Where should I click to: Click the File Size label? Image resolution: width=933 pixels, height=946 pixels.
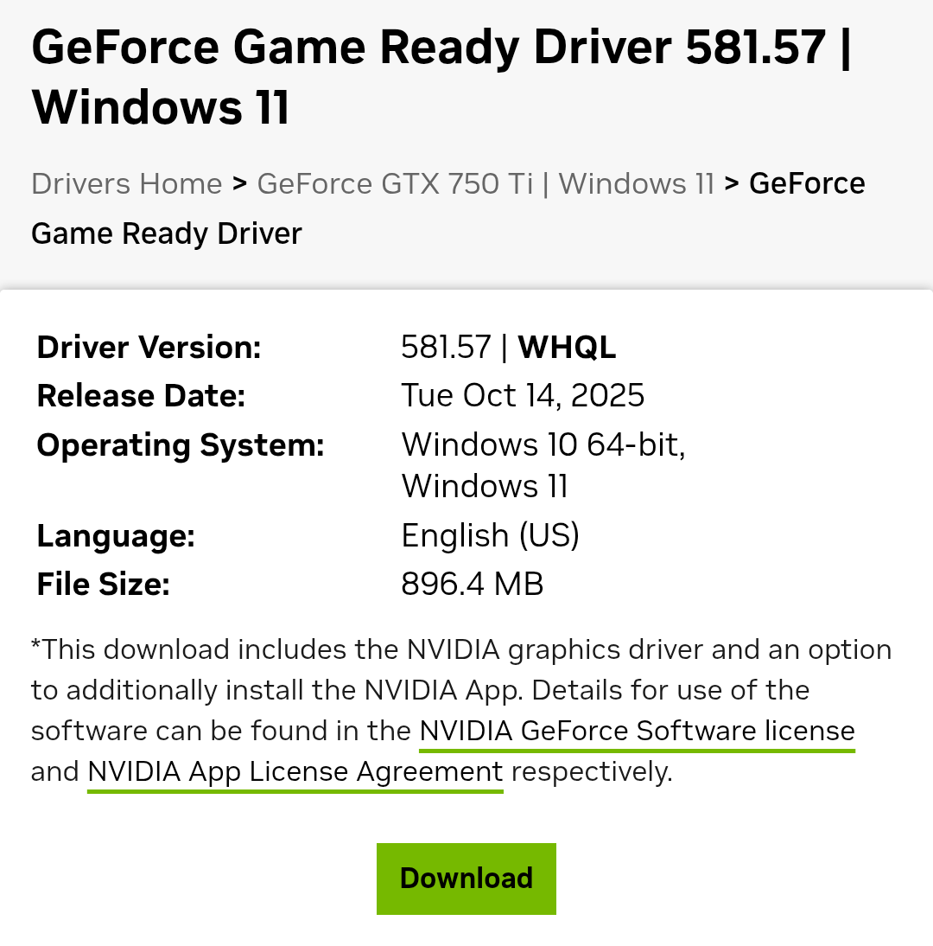103,585
